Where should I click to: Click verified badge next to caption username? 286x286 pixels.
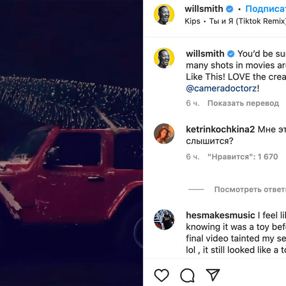(231, 54)
